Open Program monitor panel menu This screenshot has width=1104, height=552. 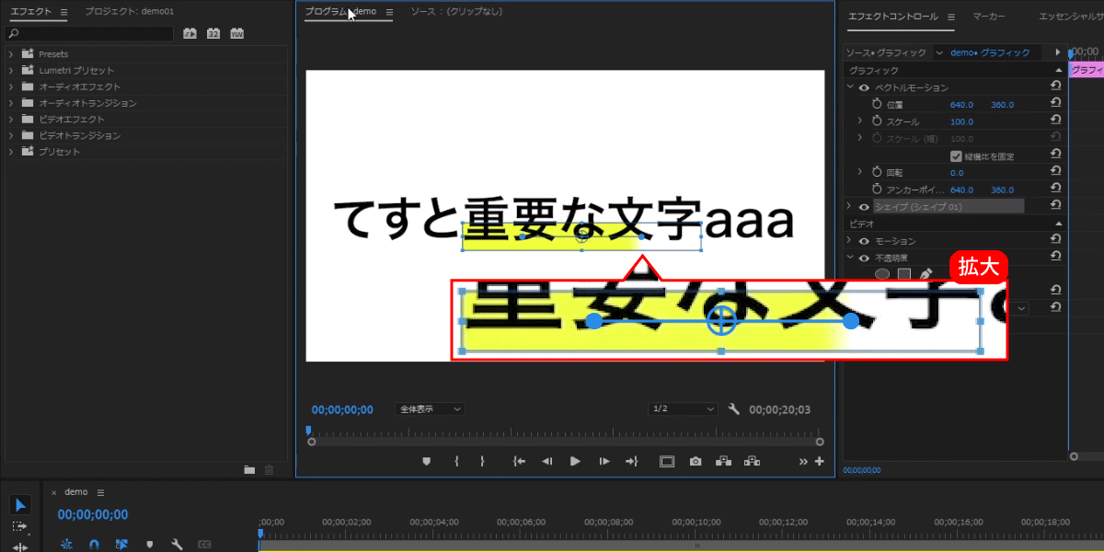(x=389, y=12)
